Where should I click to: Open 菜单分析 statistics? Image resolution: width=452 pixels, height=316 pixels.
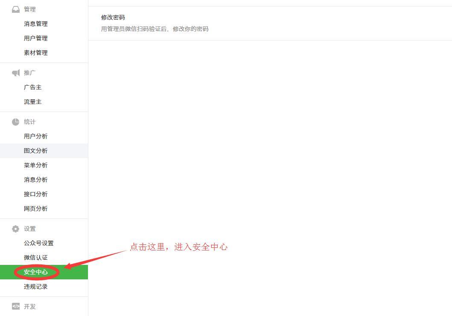point(36,165)
